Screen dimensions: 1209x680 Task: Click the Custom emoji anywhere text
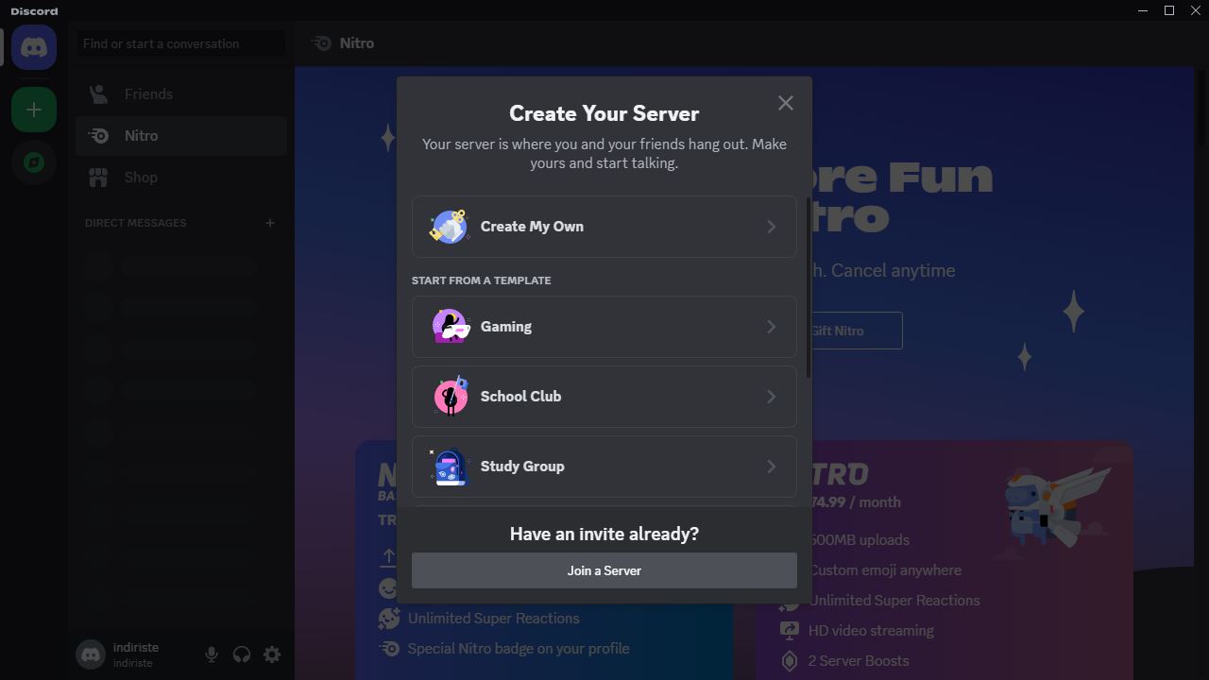[885, 570]
